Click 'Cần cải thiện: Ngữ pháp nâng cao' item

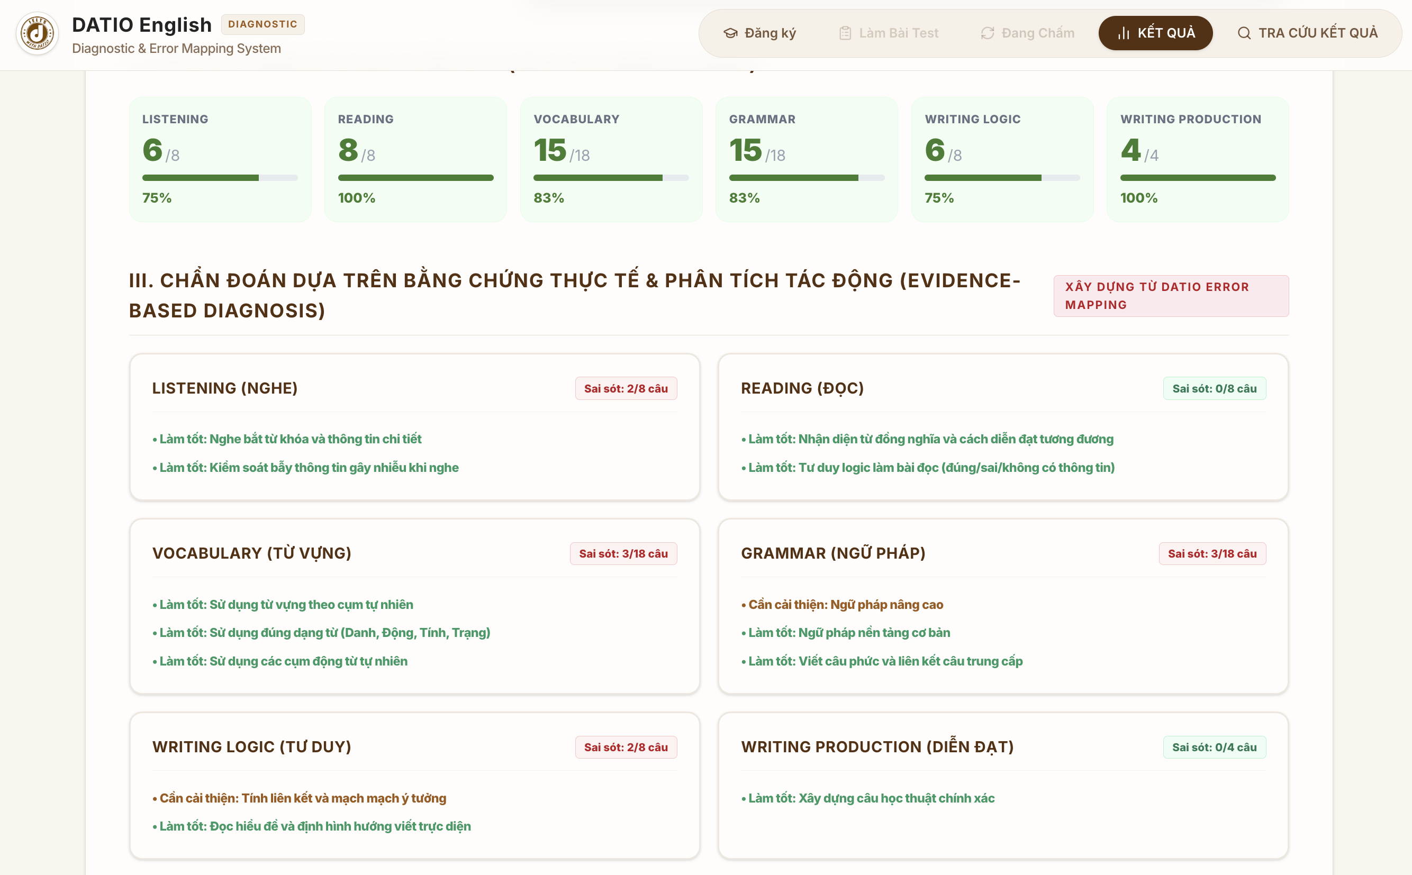843,604
